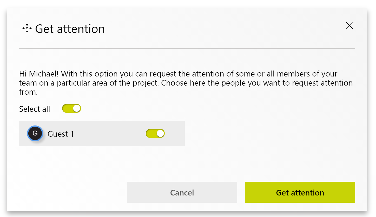This screenshot has width=376, height=217.
Task: Click the G initial badge for Guest 1
Action: pos(35,133)
